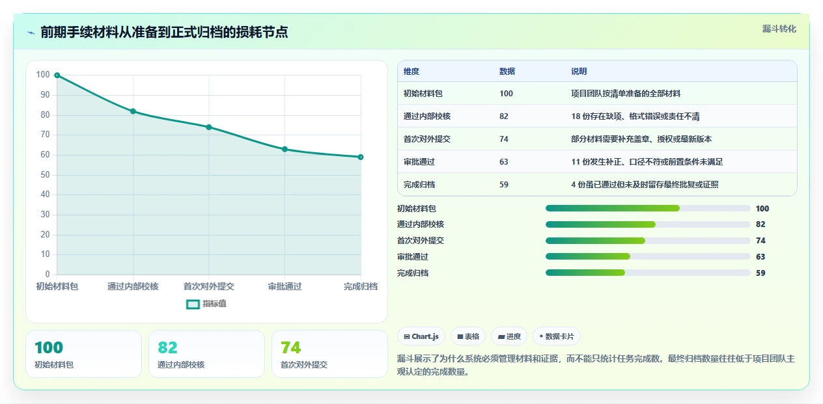Click the 说明 column header
This screenshot has width=823, height=404.
click(x=579, y=72)
